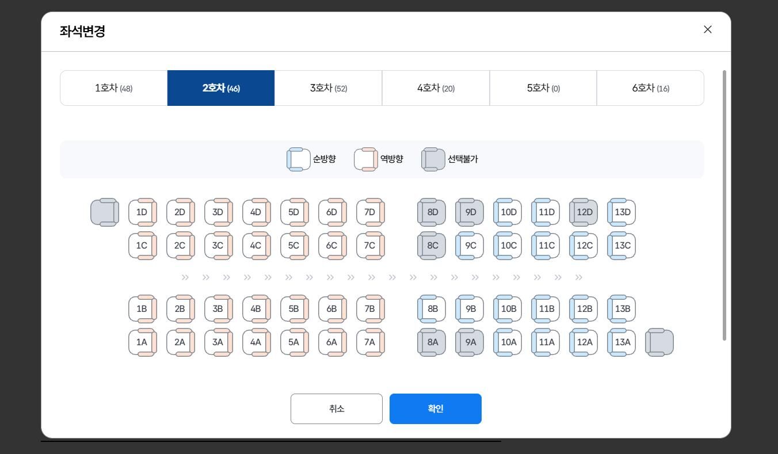
Task: Go to 6호차 (16) tab
Action: [650, 88]
